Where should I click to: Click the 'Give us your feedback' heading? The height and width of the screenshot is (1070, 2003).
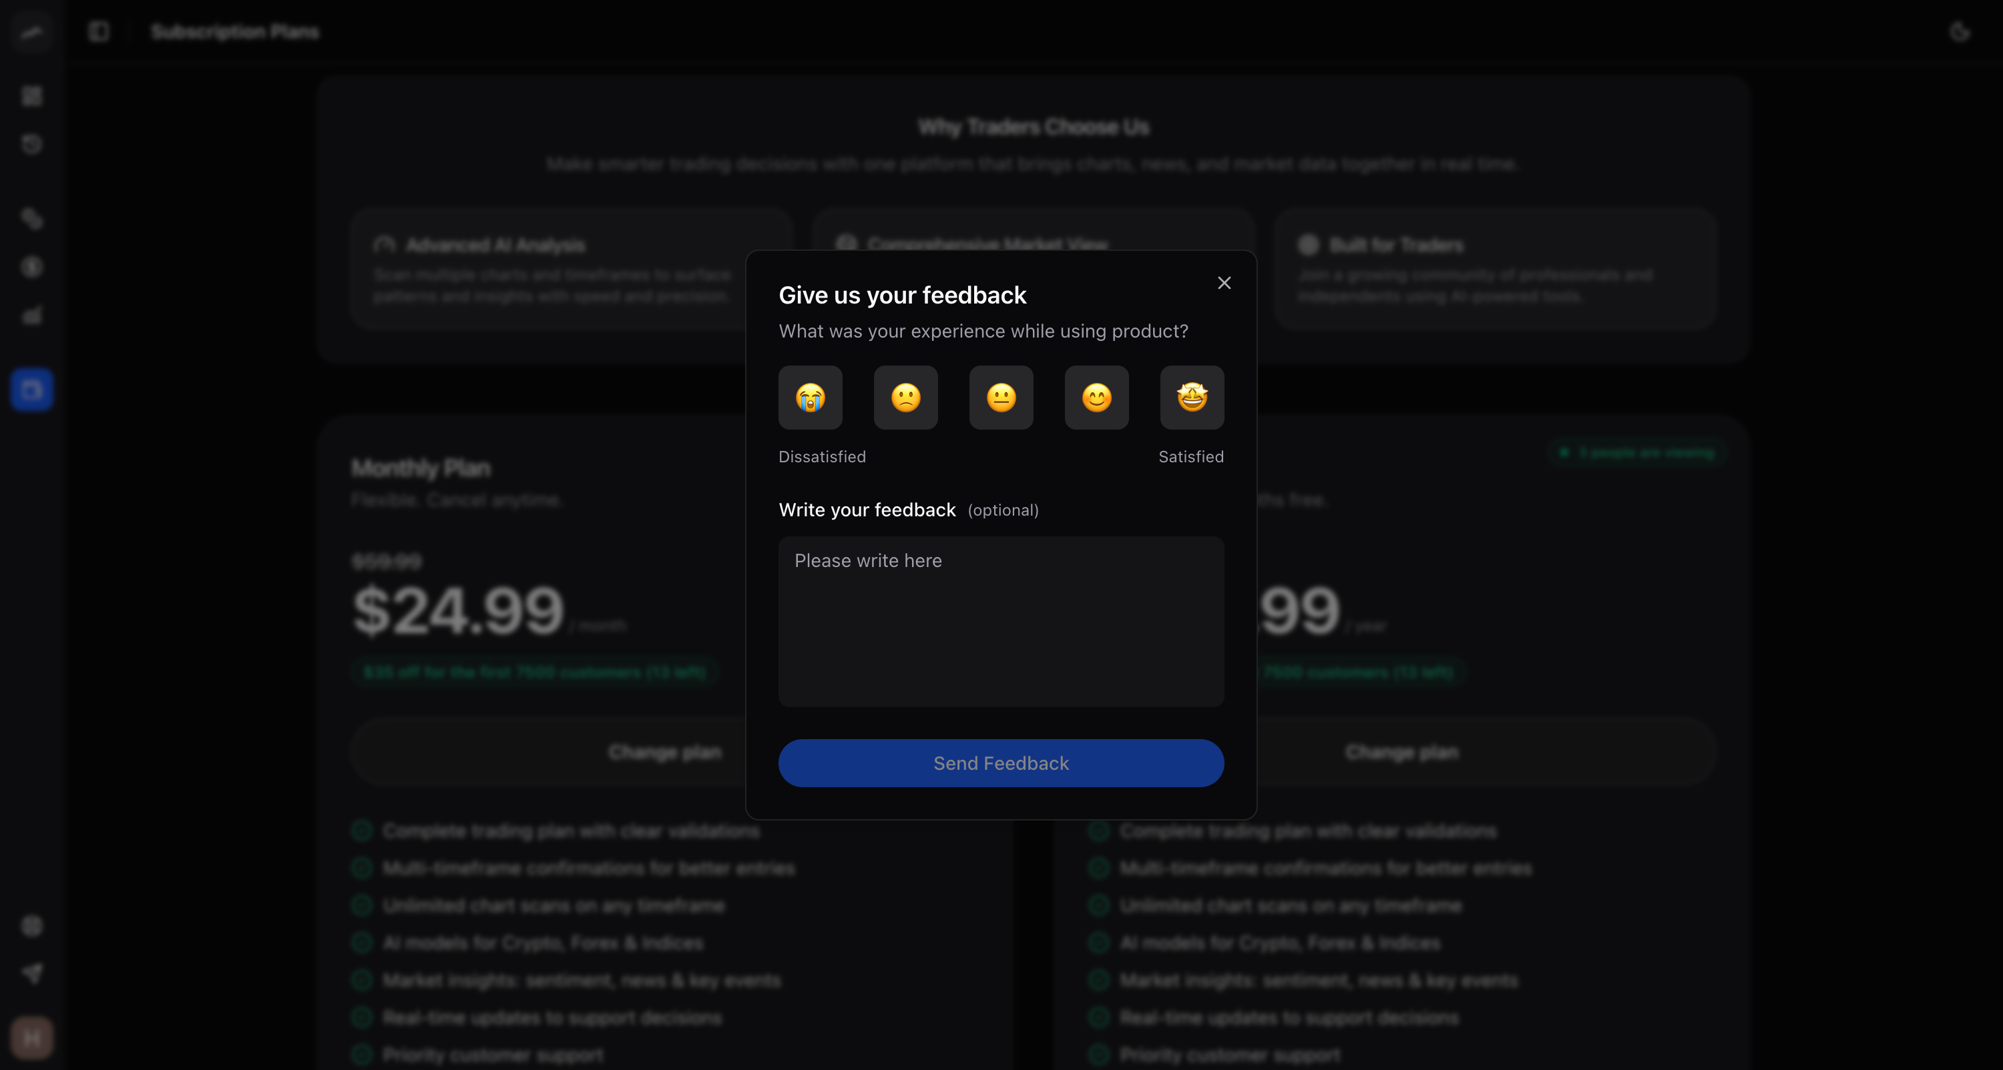(902, 296)
